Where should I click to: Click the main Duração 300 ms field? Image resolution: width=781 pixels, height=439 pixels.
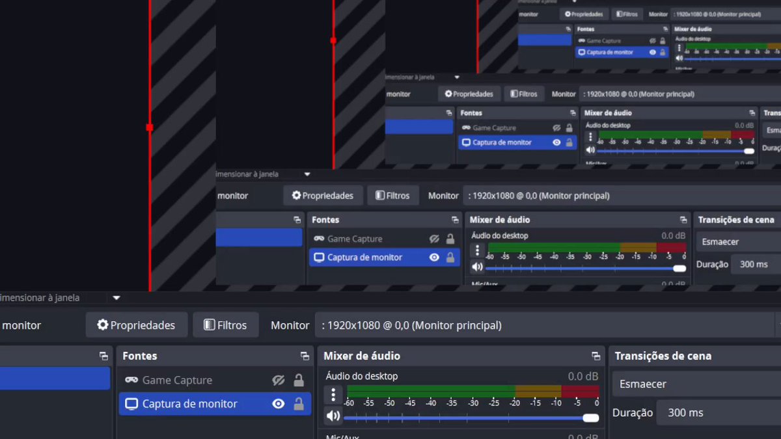719,412
